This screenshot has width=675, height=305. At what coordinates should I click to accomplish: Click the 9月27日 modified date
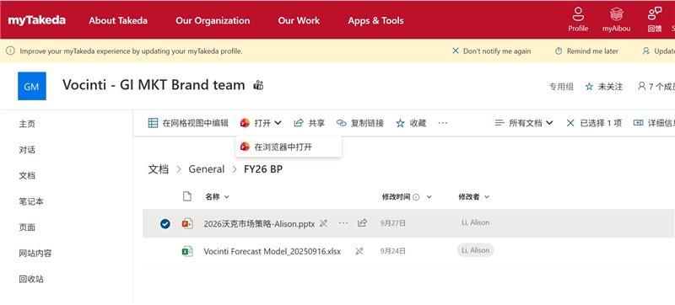pos(393,223)
